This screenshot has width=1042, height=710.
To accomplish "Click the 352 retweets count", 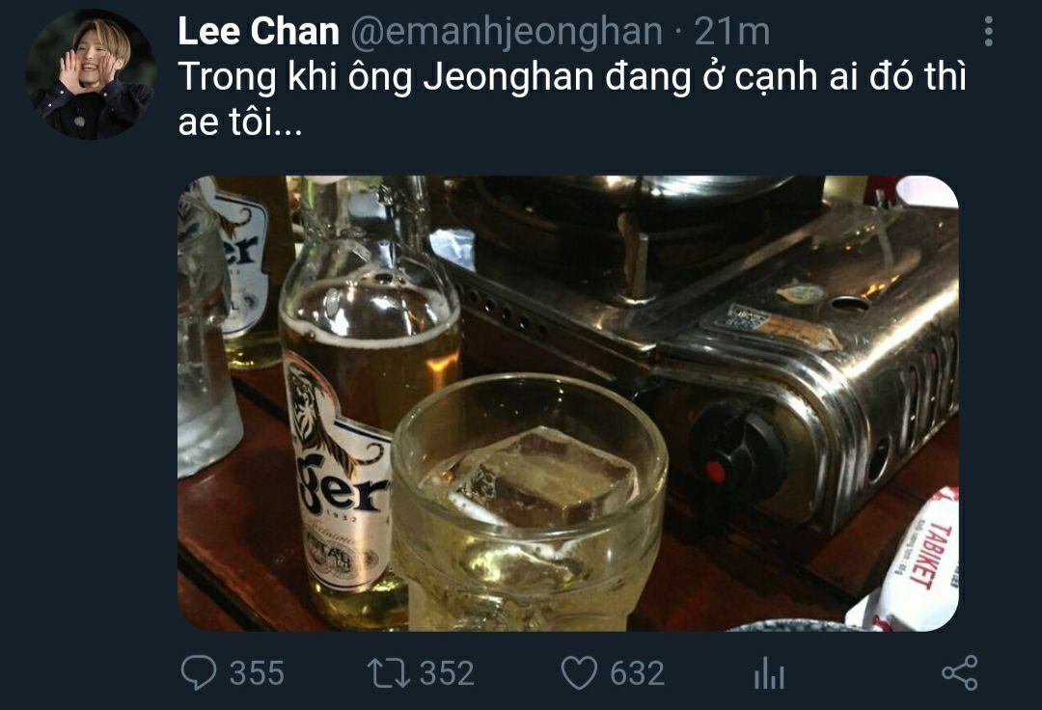I will [447, 673].
